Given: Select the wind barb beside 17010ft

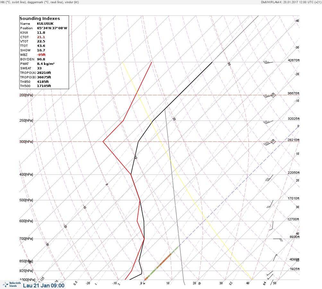Looking at the screenshot, I should (270, 204).
